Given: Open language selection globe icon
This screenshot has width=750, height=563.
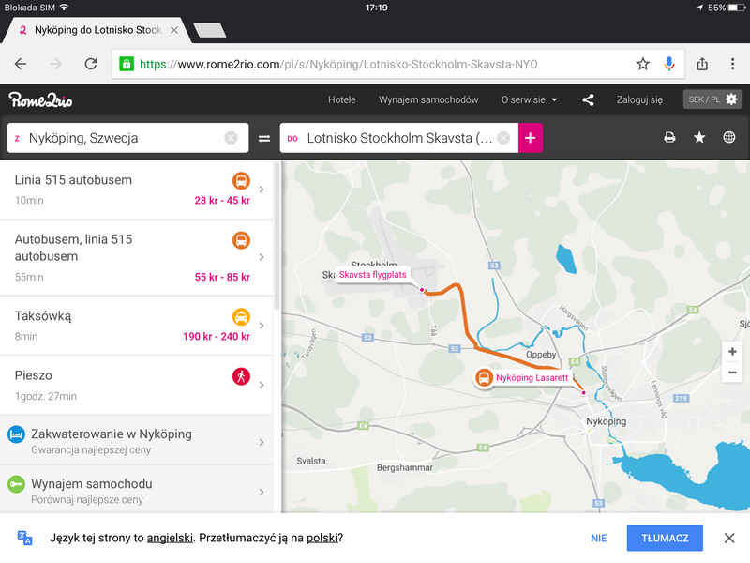Looking at the screenshot, I should tap(729, 138).
